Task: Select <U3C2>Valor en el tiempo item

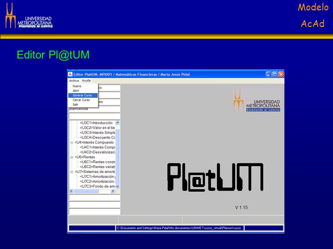Action: pyautogui.click(x=97, y=128)
